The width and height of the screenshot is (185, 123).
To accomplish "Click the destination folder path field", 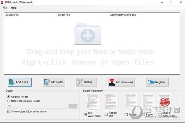I will click(x=37, y=106).
